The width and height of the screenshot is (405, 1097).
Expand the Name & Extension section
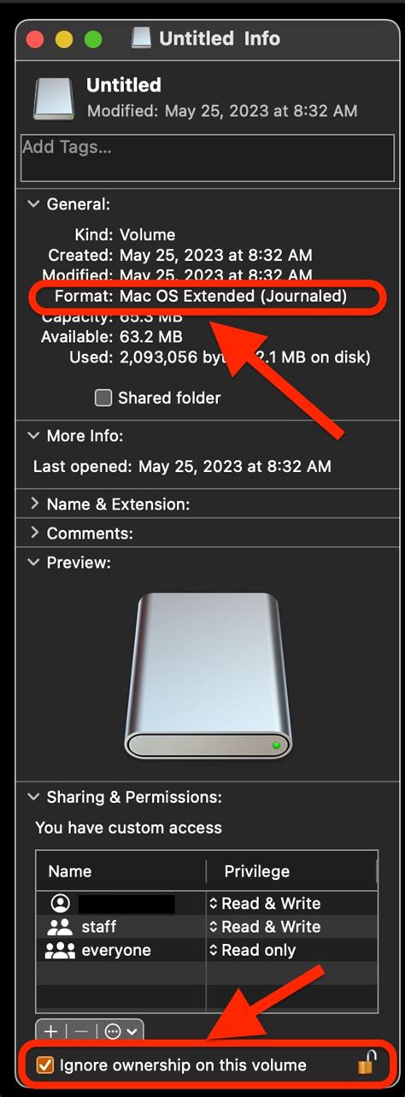[34, 504]
